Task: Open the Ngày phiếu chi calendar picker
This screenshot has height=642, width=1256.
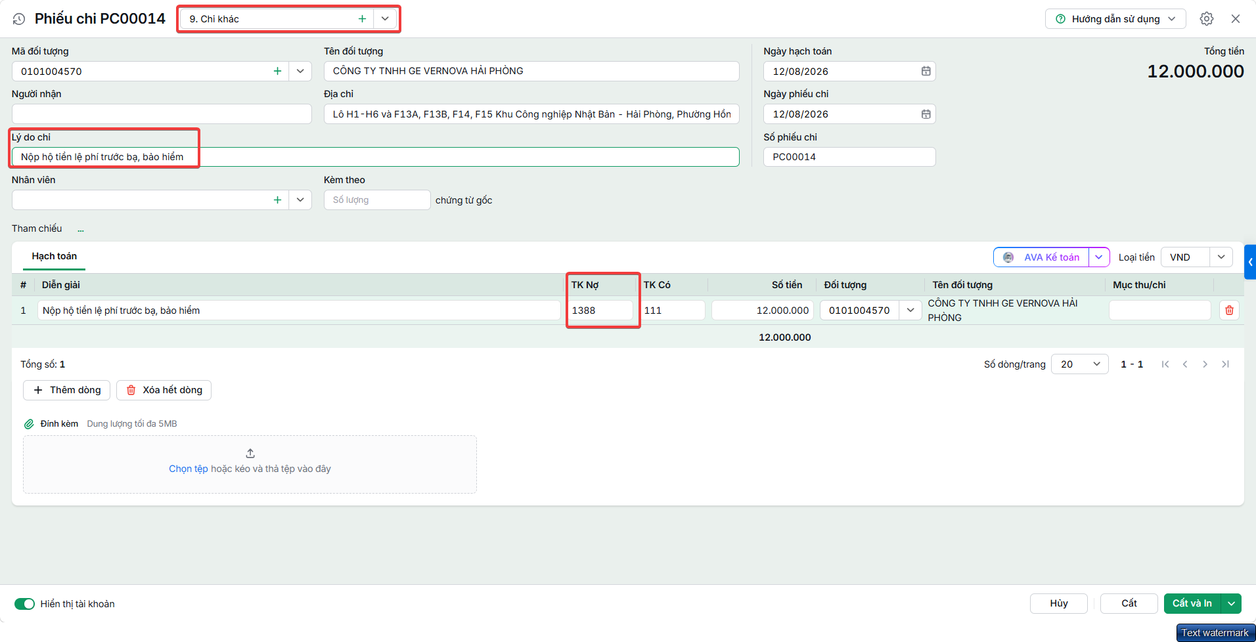Action: tap(926, 114)
